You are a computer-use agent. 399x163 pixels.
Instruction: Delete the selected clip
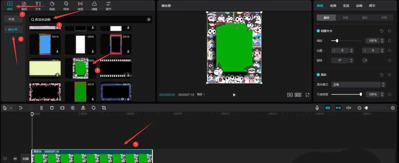point(52,108)
